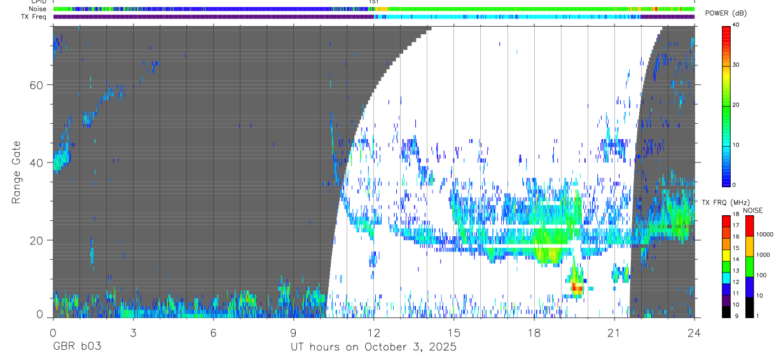Click the 24 hour tick on time axis
The height and width of the screenshot is (360, 781).
point(695,332)
